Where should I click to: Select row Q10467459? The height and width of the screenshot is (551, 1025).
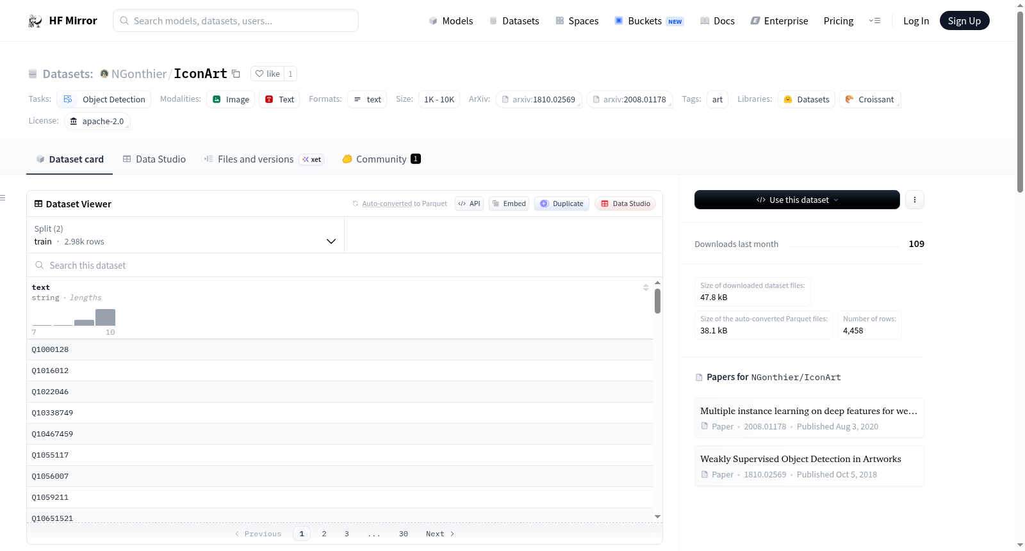click(340, 434)
